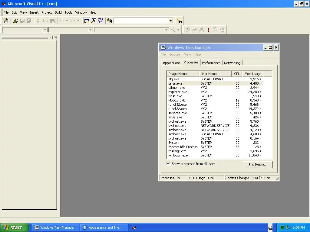Image resolution: width=310 pixels, height=232 pixels.
Task: Open the File menu in Visual C++
Action: pos(6,12)
